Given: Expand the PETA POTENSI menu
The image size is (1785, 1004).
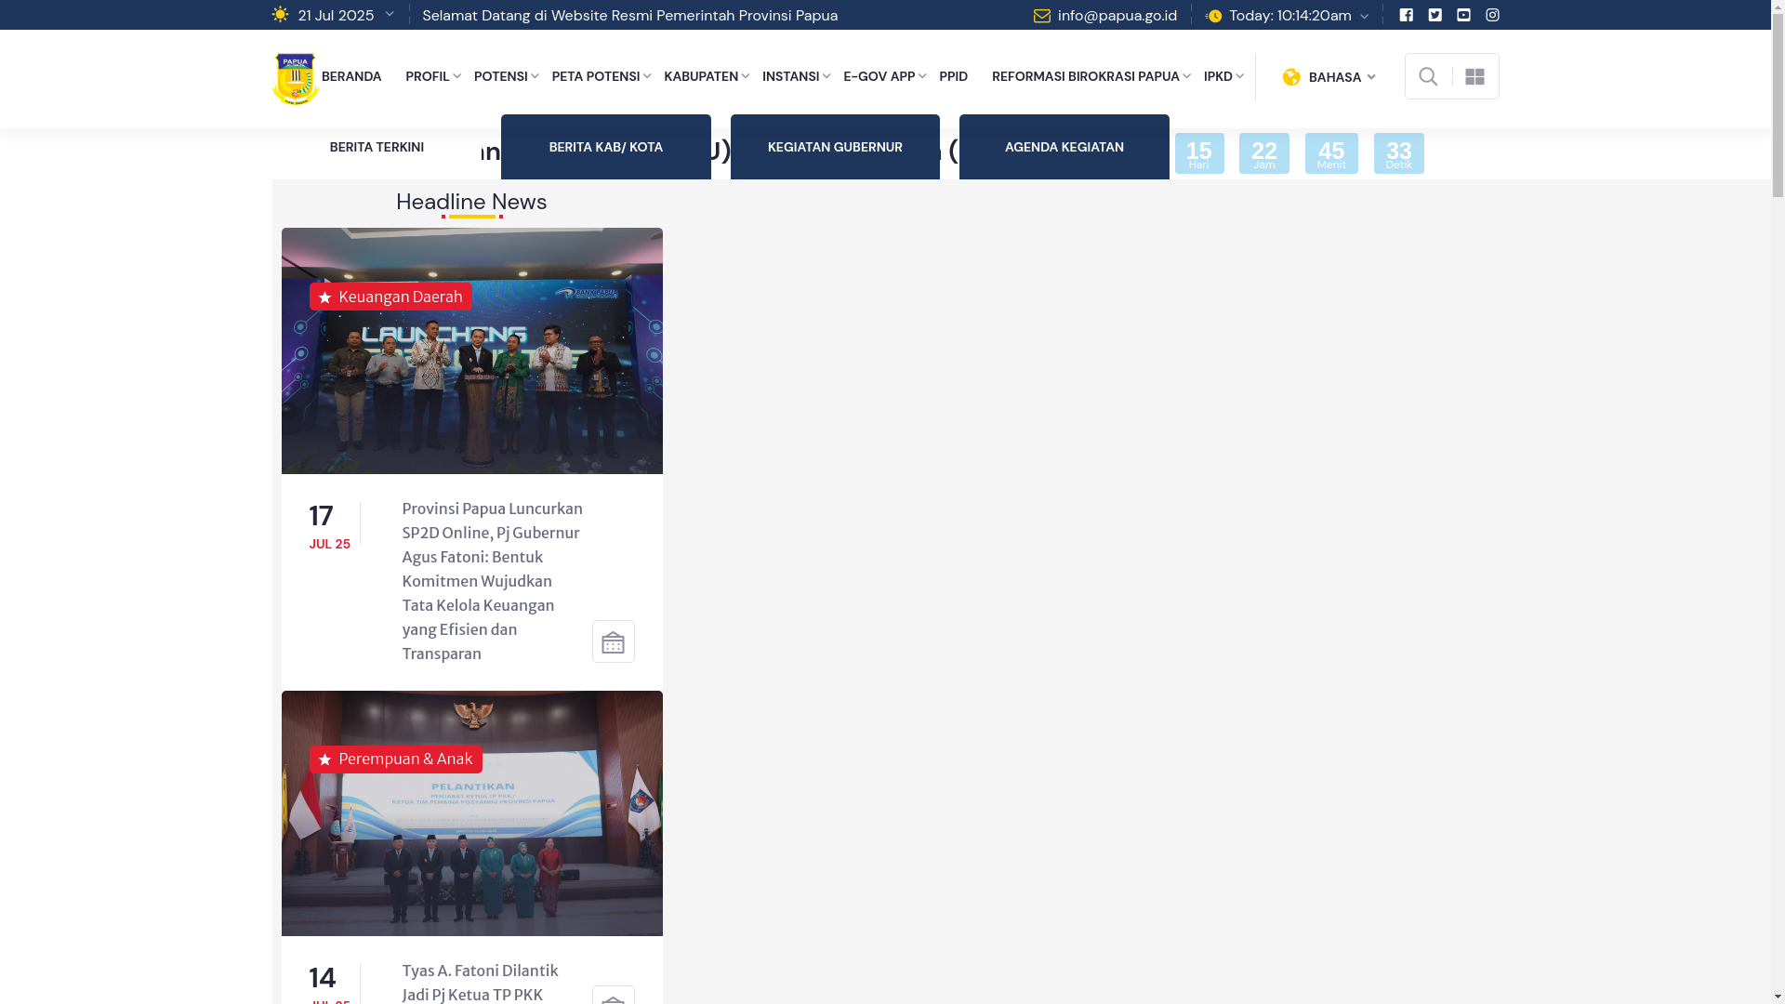Looking at the screenshot, I should pos(601,76).
